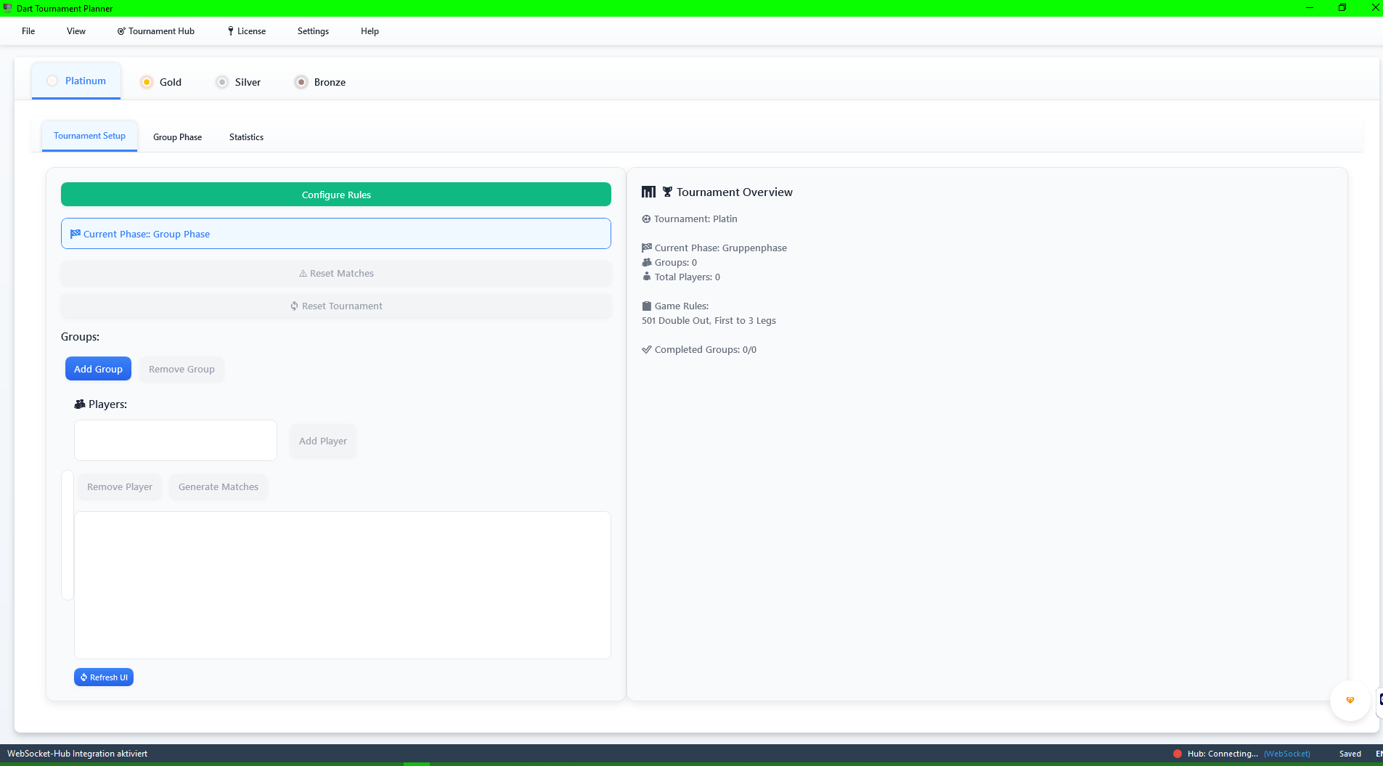Click the Add Player button
This screenshot has width=1383, height=766.
point(323,441)
